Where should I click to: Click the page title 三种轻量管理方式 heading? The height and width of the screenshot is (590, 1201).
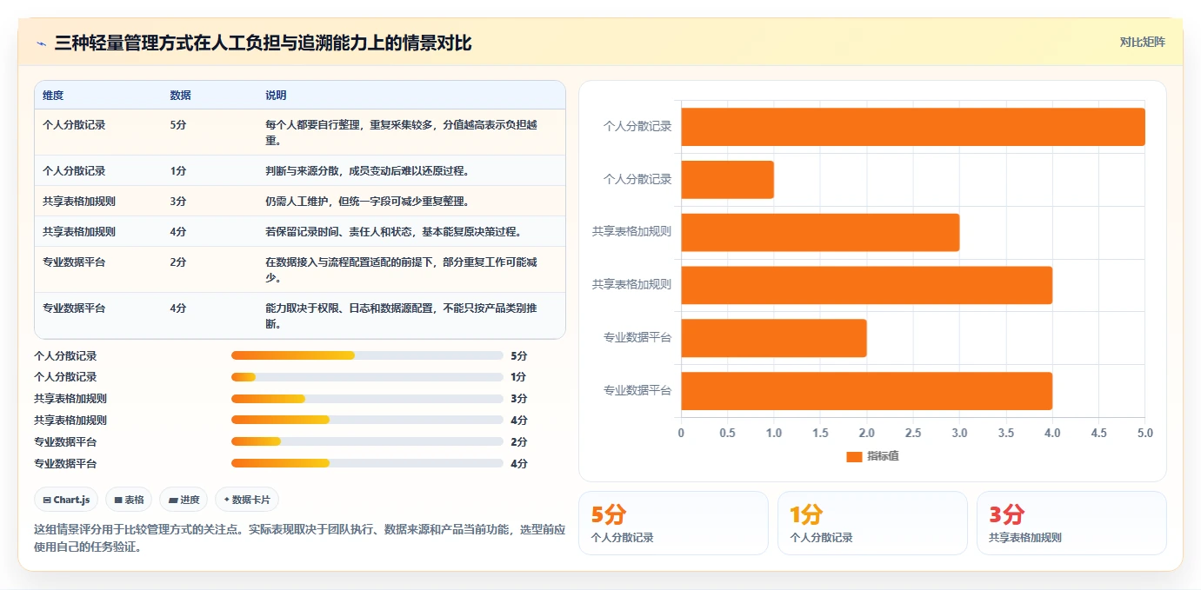click(x=263, y=43)
